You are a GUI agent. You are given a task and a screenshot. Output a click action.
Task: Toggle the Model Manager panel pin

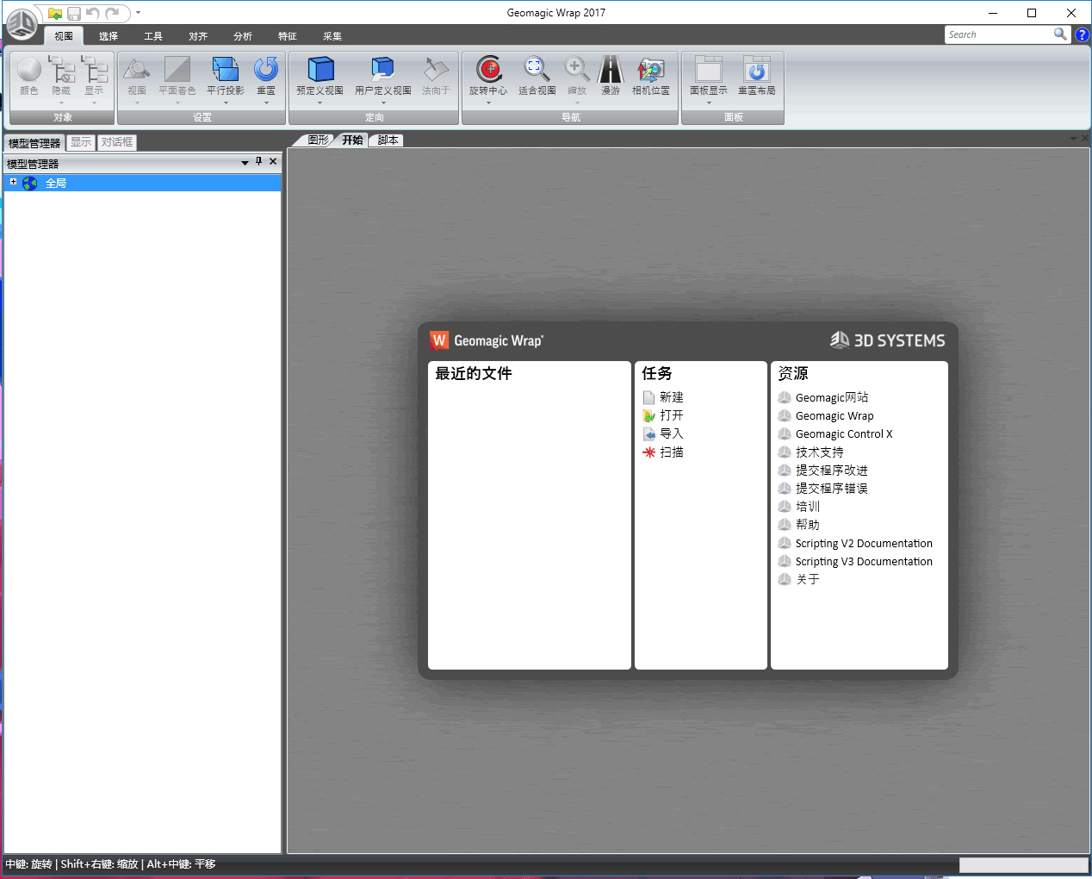(x=258, y=162)
